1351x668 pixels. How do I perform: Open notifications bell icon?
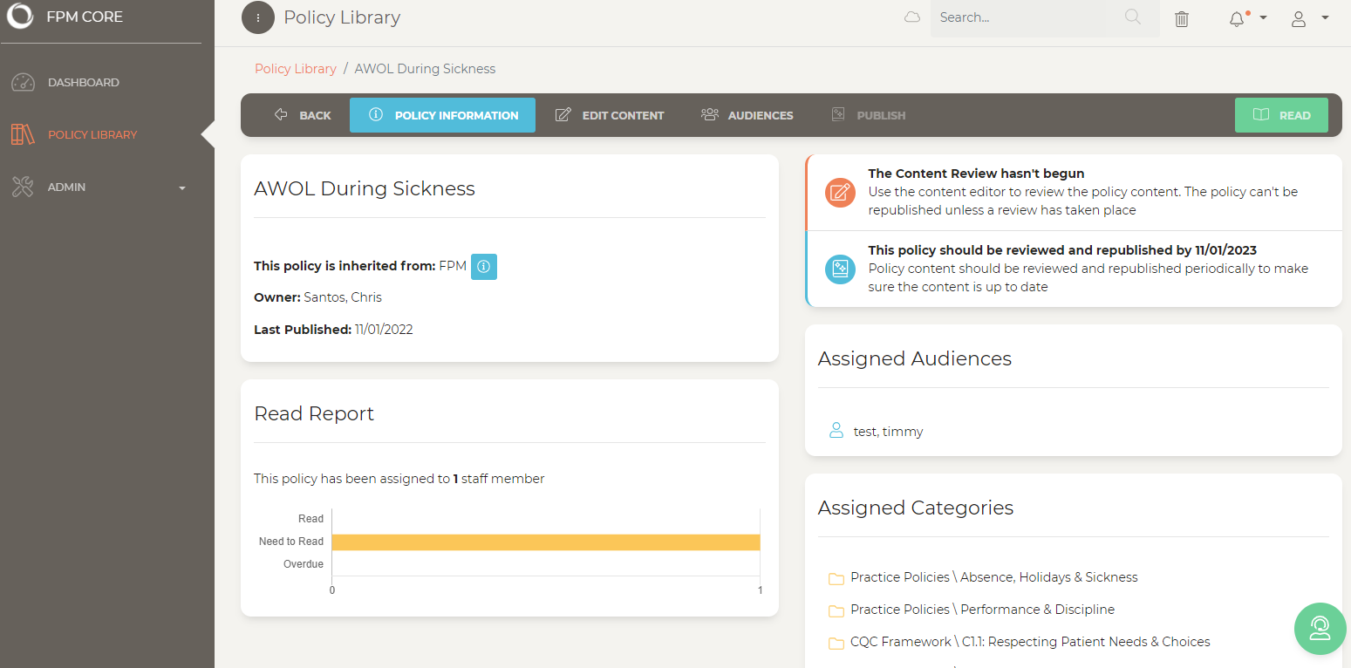(1237, 19)
